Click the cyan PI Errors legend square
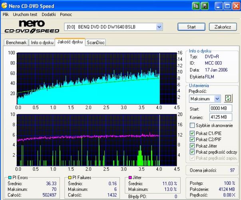Image resolution: width=241 pixels, height=200 pixels. point(10,178)
